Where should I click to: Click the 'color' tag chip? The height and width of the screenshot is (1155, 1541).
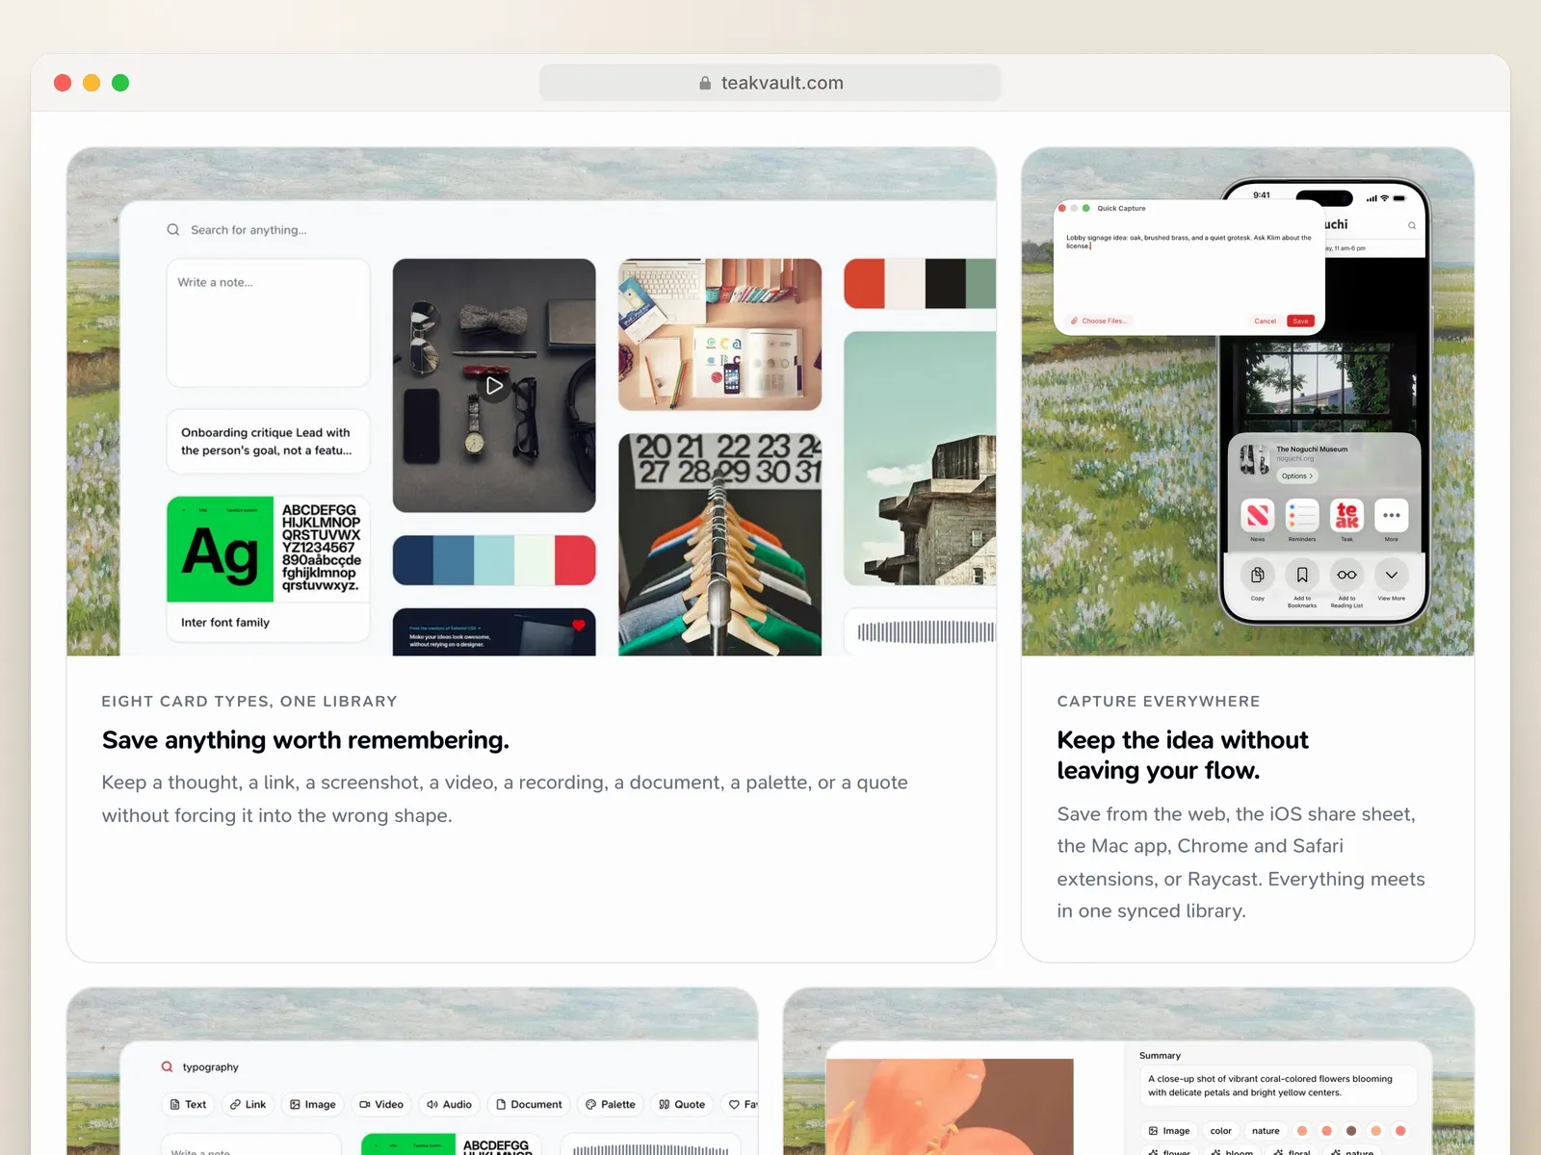1220,1131
